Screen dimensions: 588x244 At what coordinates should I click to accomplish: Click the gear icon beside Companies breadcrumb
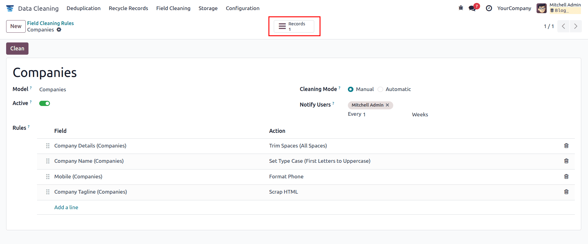(x=59, y=30)
